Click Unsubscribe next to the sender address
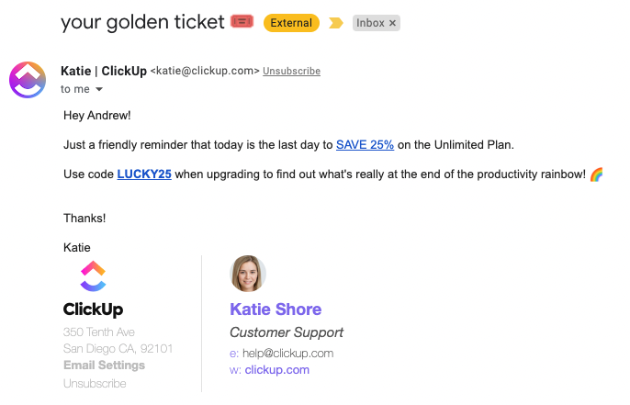 coord(291,72)
